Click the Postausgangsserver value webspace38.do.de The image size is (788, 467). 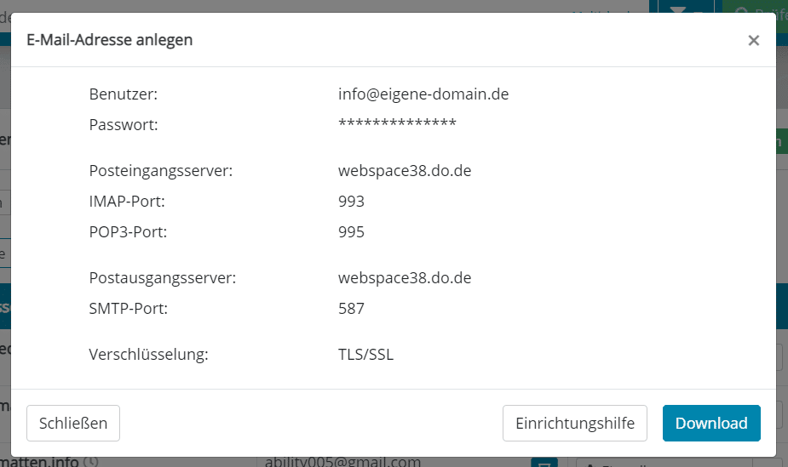coord(405,278)
